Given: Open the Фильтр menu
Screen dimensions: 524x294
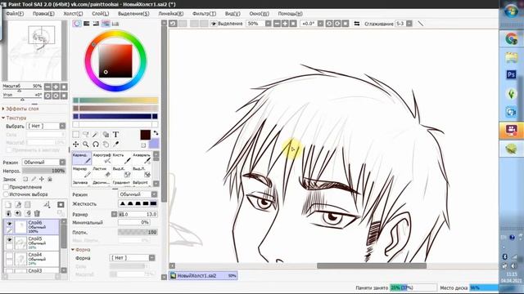Looking at the screenshot, I should (x=204, y=14).
